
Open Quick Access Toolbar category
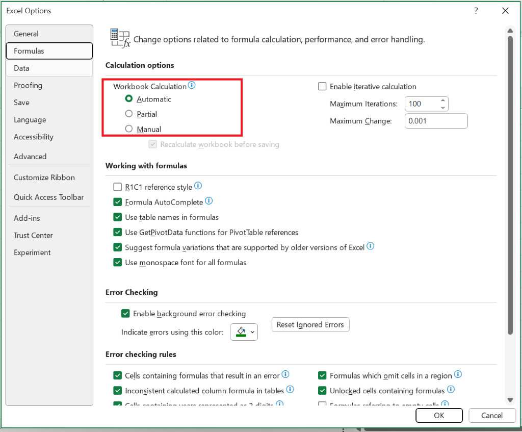click(x=49, y=197)
